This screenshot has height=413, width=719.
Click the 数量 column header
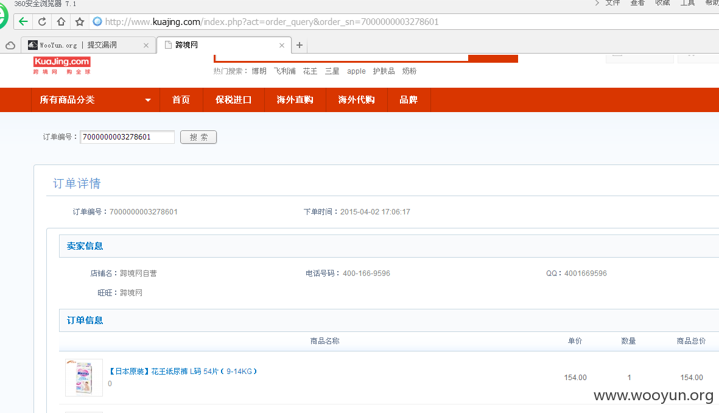point(629,341)
